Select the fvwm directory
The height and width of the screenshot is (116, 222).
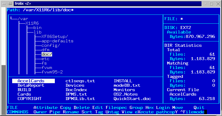[47, 68]
